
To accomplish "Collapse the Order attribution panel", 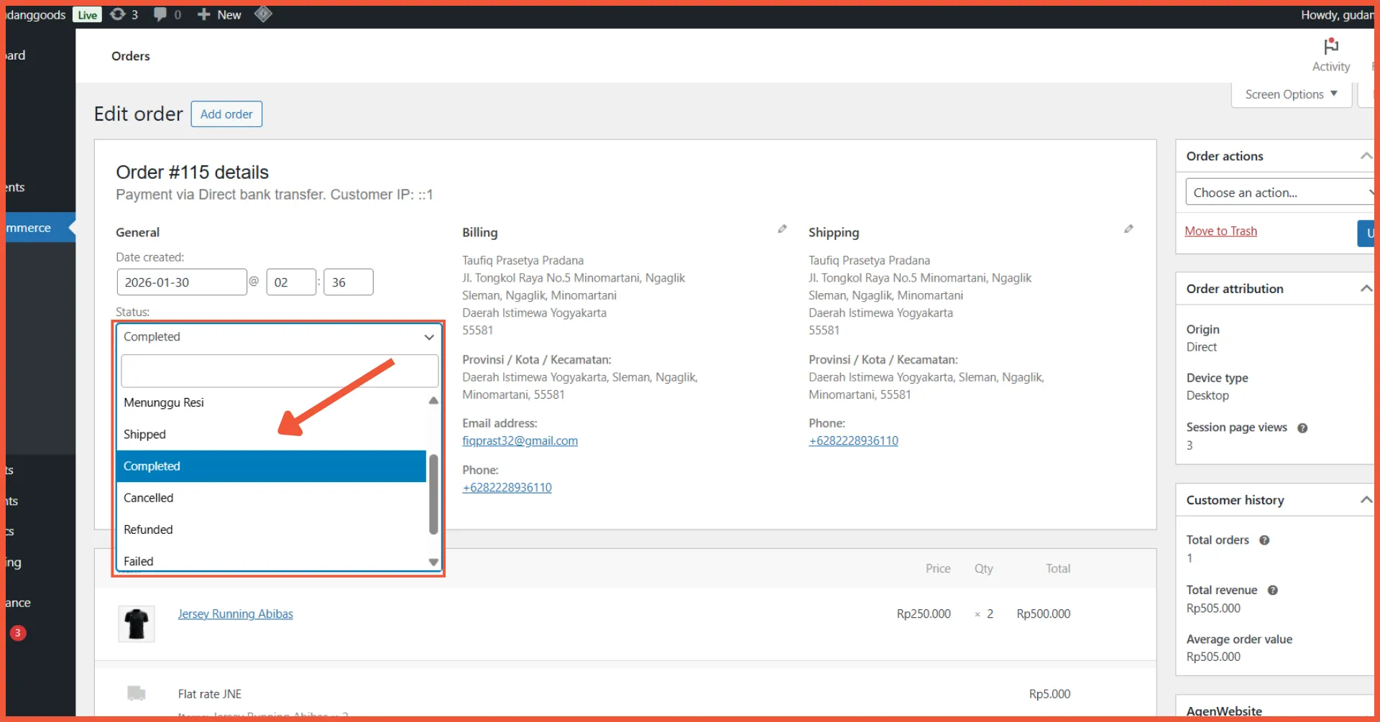I will pos(1365,289).
